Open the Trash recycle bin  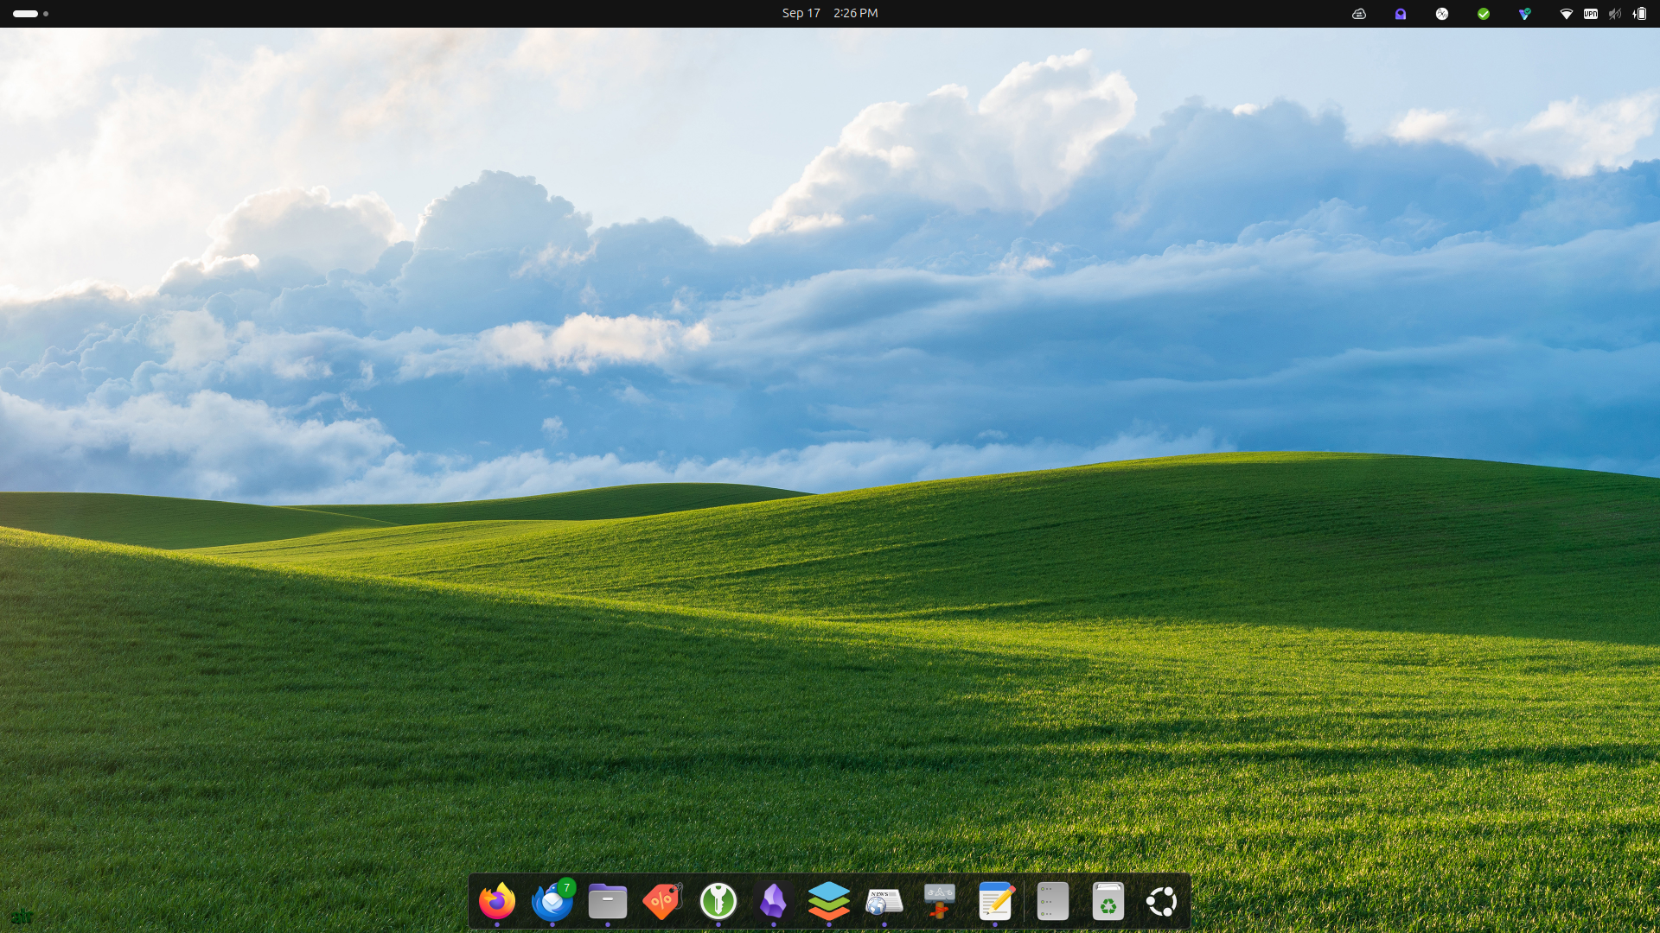pyautogui.click(x=1108, y=902)
